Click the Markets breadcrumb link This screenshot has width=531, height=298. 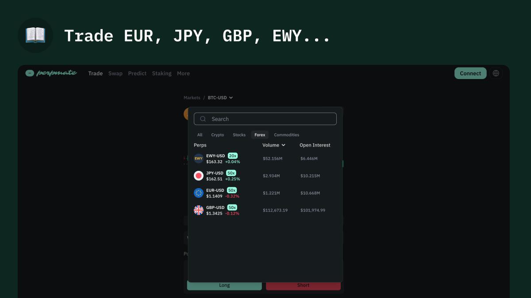pyautogui.click(x=192, y=98)
